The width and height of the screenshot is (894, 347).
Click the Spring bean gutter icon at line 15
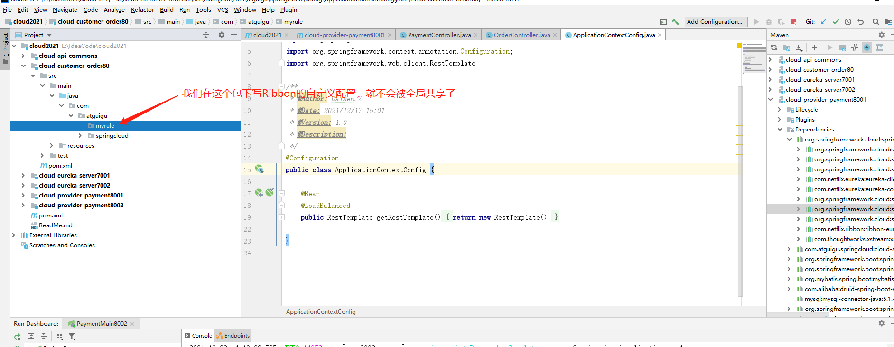259,169
